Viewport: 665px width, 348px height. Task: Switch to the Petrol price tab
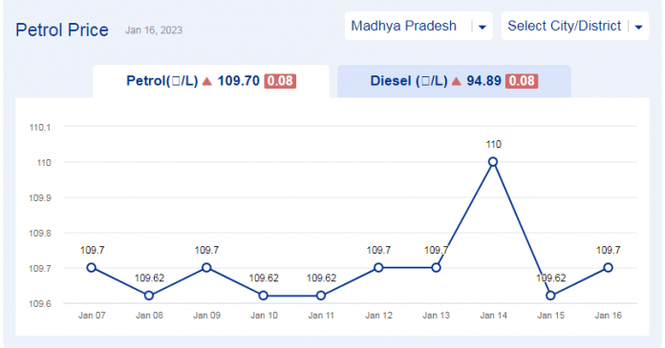pyautogui.click(x=211, y=81)
